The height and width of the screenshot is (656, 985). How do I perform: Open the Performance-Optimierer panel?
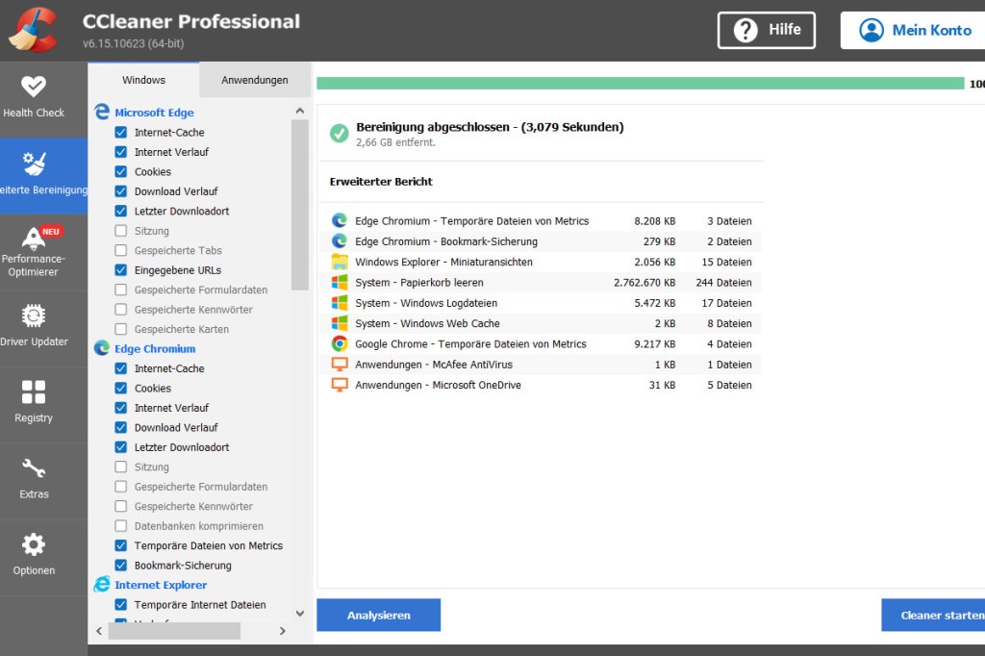click(34, 253)
